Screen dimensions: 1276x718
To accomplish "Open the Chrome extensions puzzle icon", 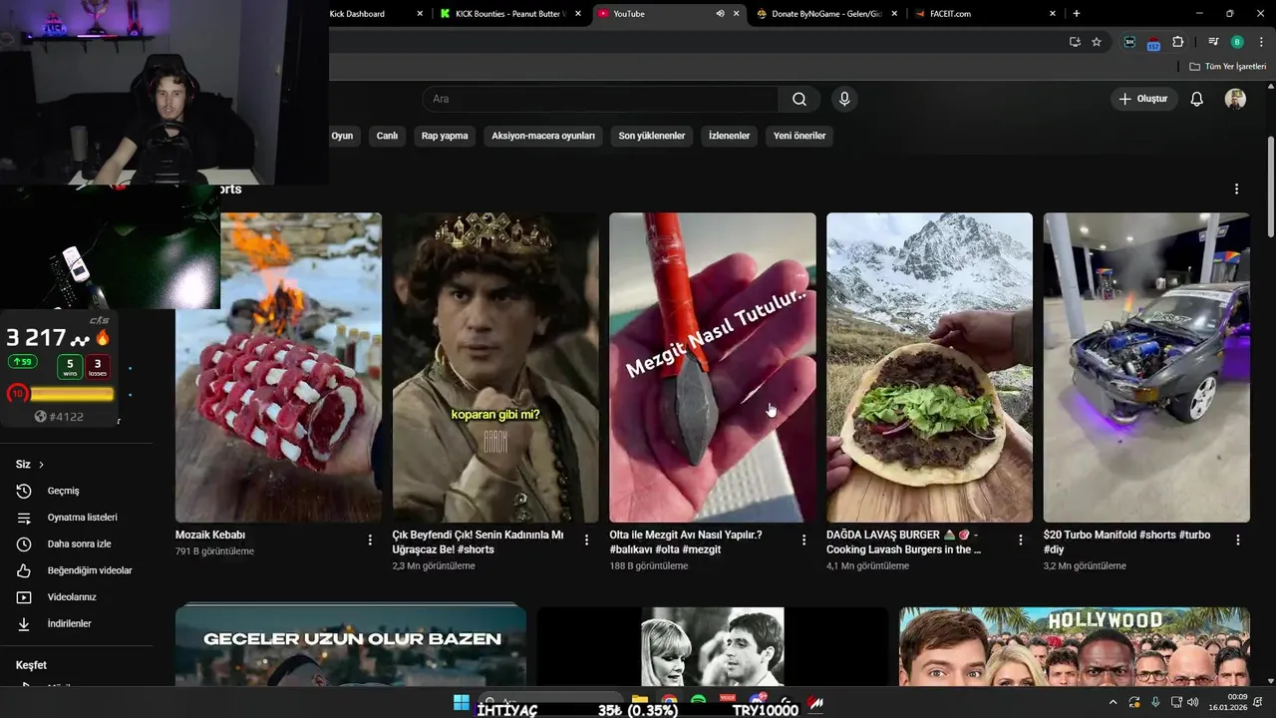I will [1178, 42].
